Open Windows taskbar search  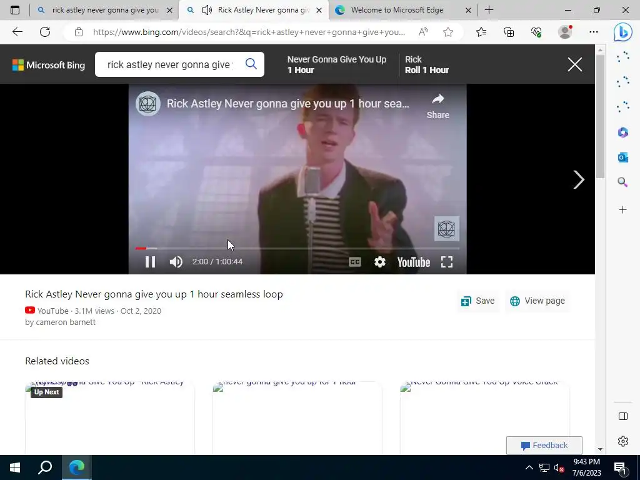[45, 467]
